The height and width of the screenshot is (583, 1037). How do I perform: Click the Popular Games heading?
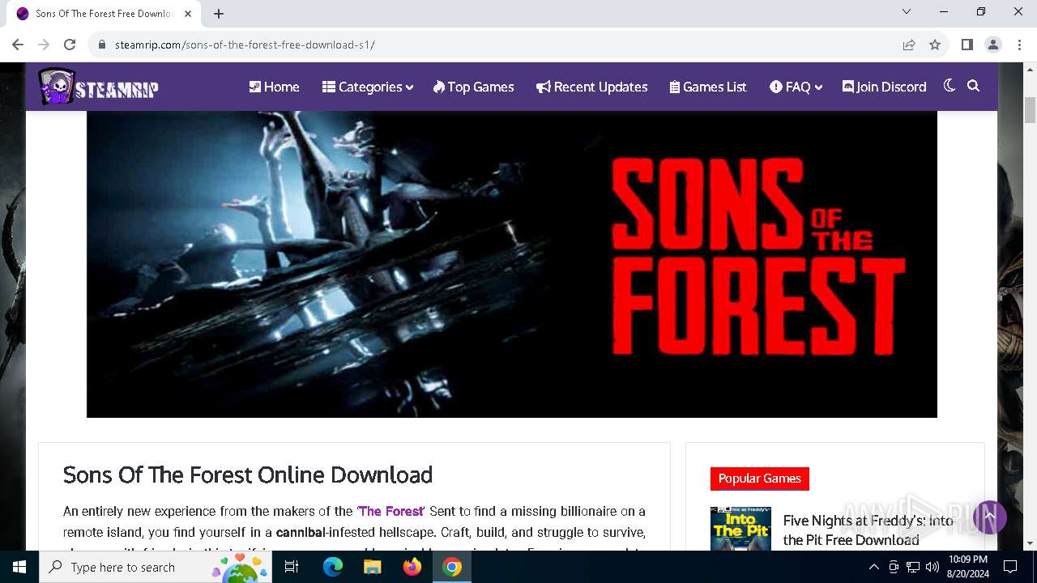coord(760,479)
